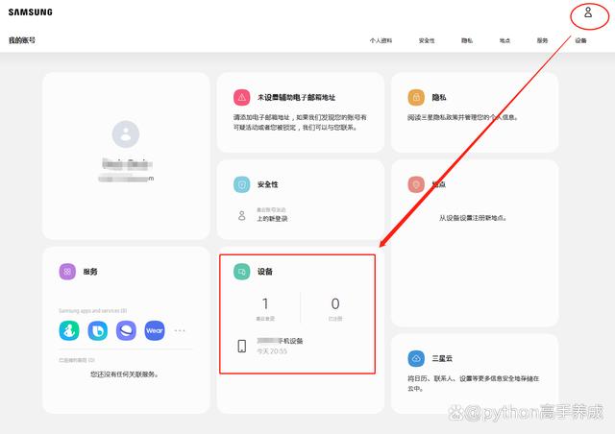Click the 您还没有任何关联服务 text
The width and height of the screenshot is (615, 434).
point(125,374)
